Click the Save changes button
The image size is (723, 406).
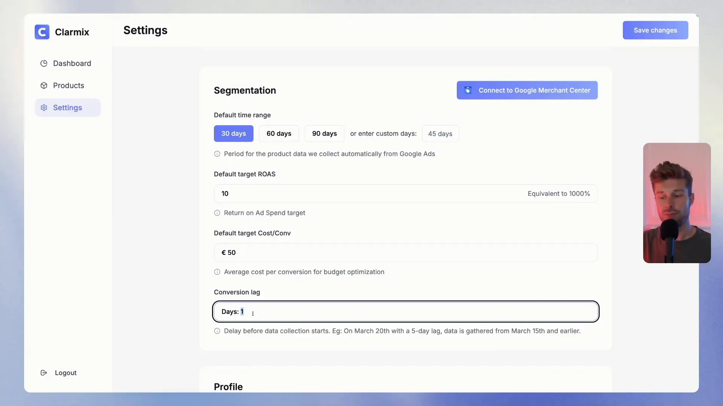(x=655, y=30)
